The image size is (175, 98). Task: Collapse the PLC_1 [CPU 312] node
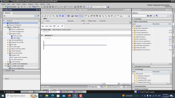pyautogui.click(x=6, y=27)
